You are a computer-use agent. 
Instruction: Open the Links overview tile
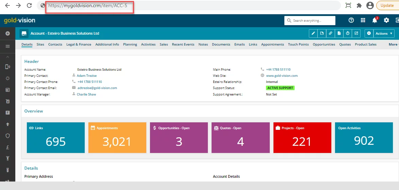[x=56, y=138]
